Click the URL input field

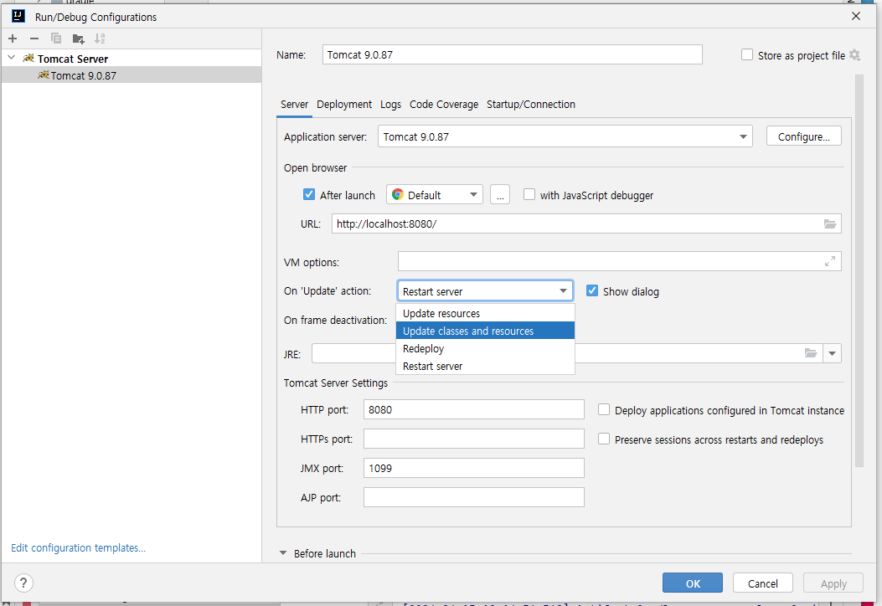[586, 223]
